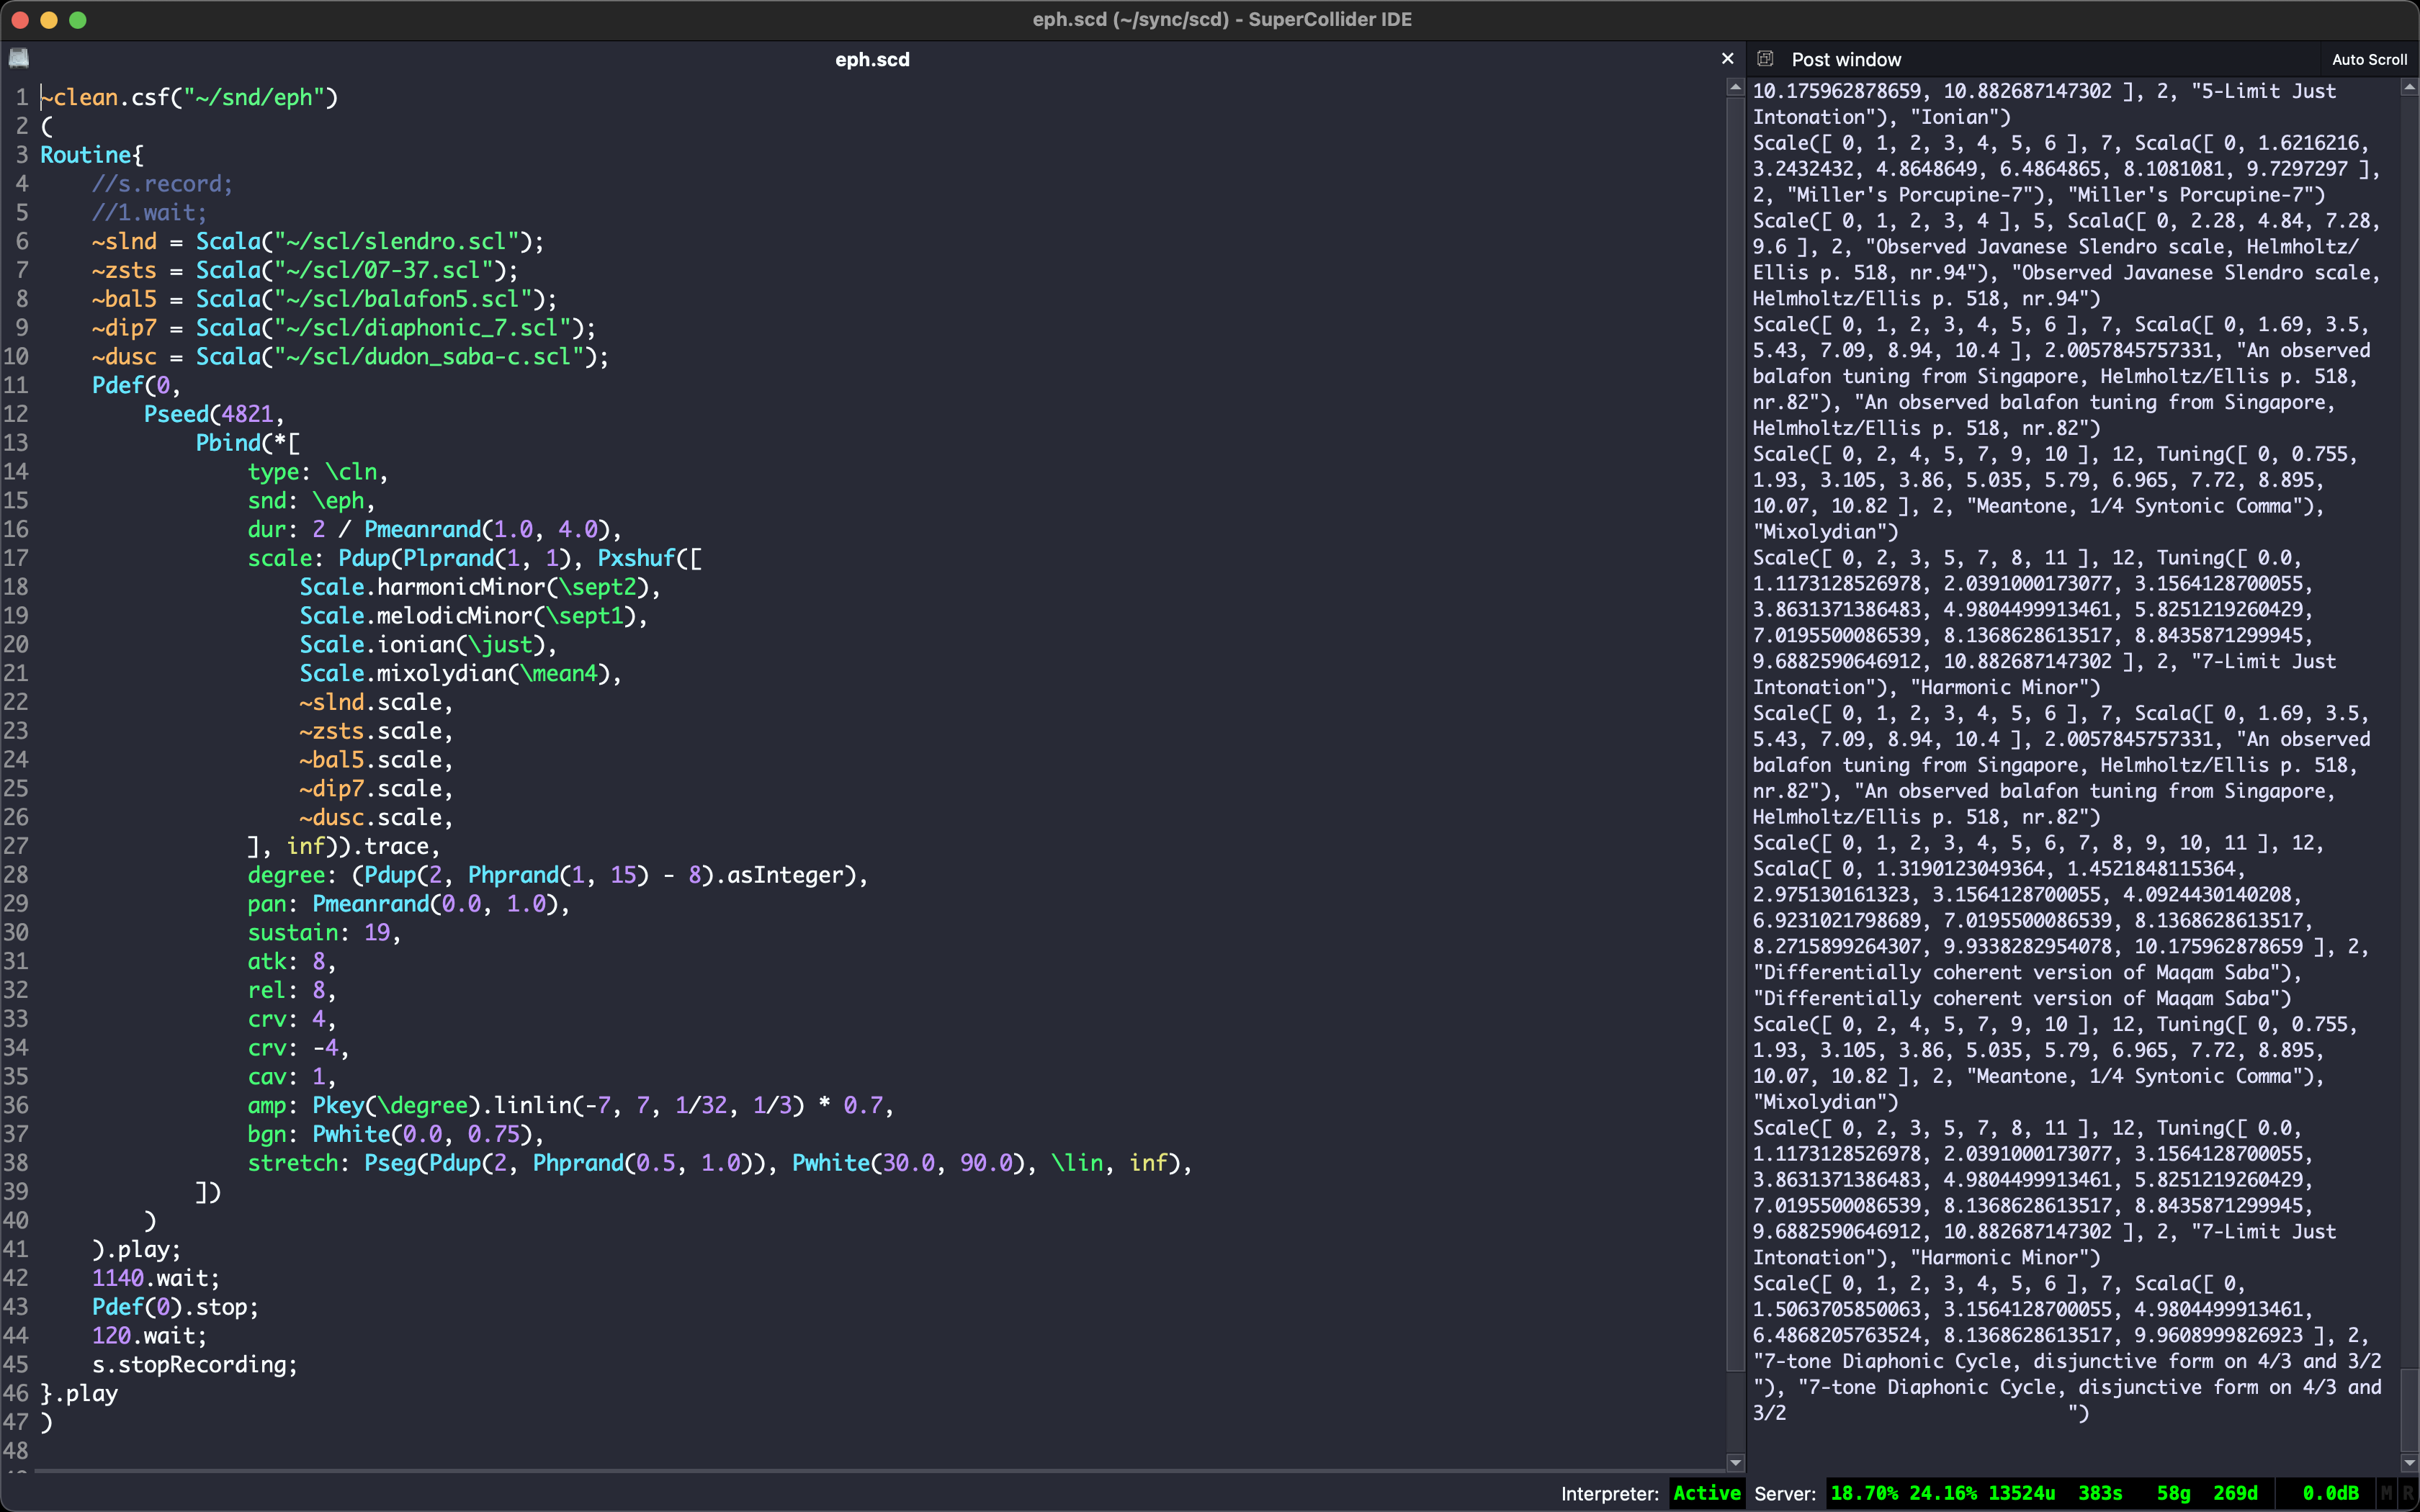Toggle Auto Scroll in the Post window
The width and height of the screenshot is (2420, 1512).
(2369, 59)
